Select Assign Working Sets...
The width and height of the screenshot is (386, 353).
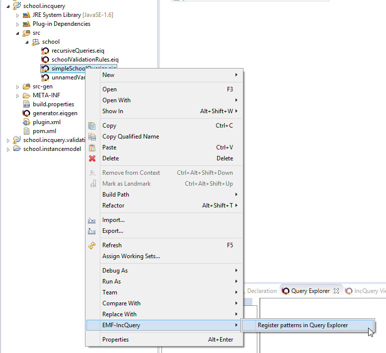click(164, 256)
